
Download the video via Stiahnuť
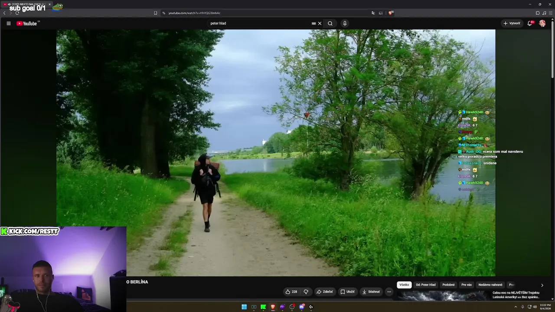[371, 292]
